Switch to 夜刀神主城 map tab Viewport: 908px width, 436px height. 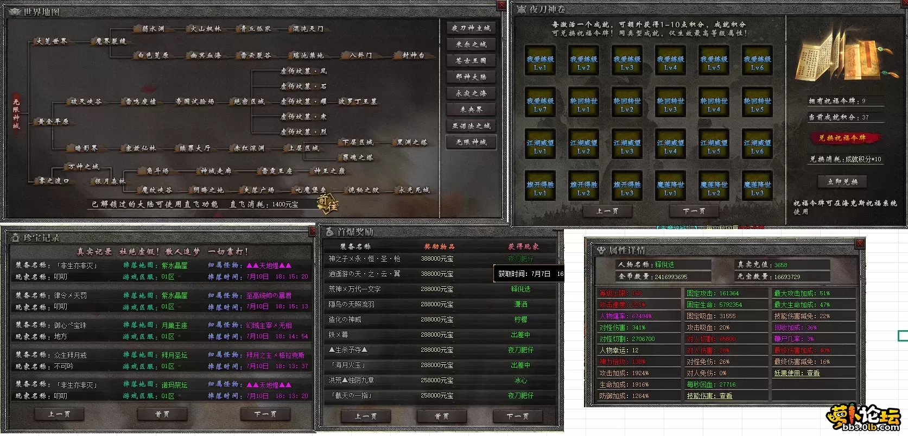(471, 28)
